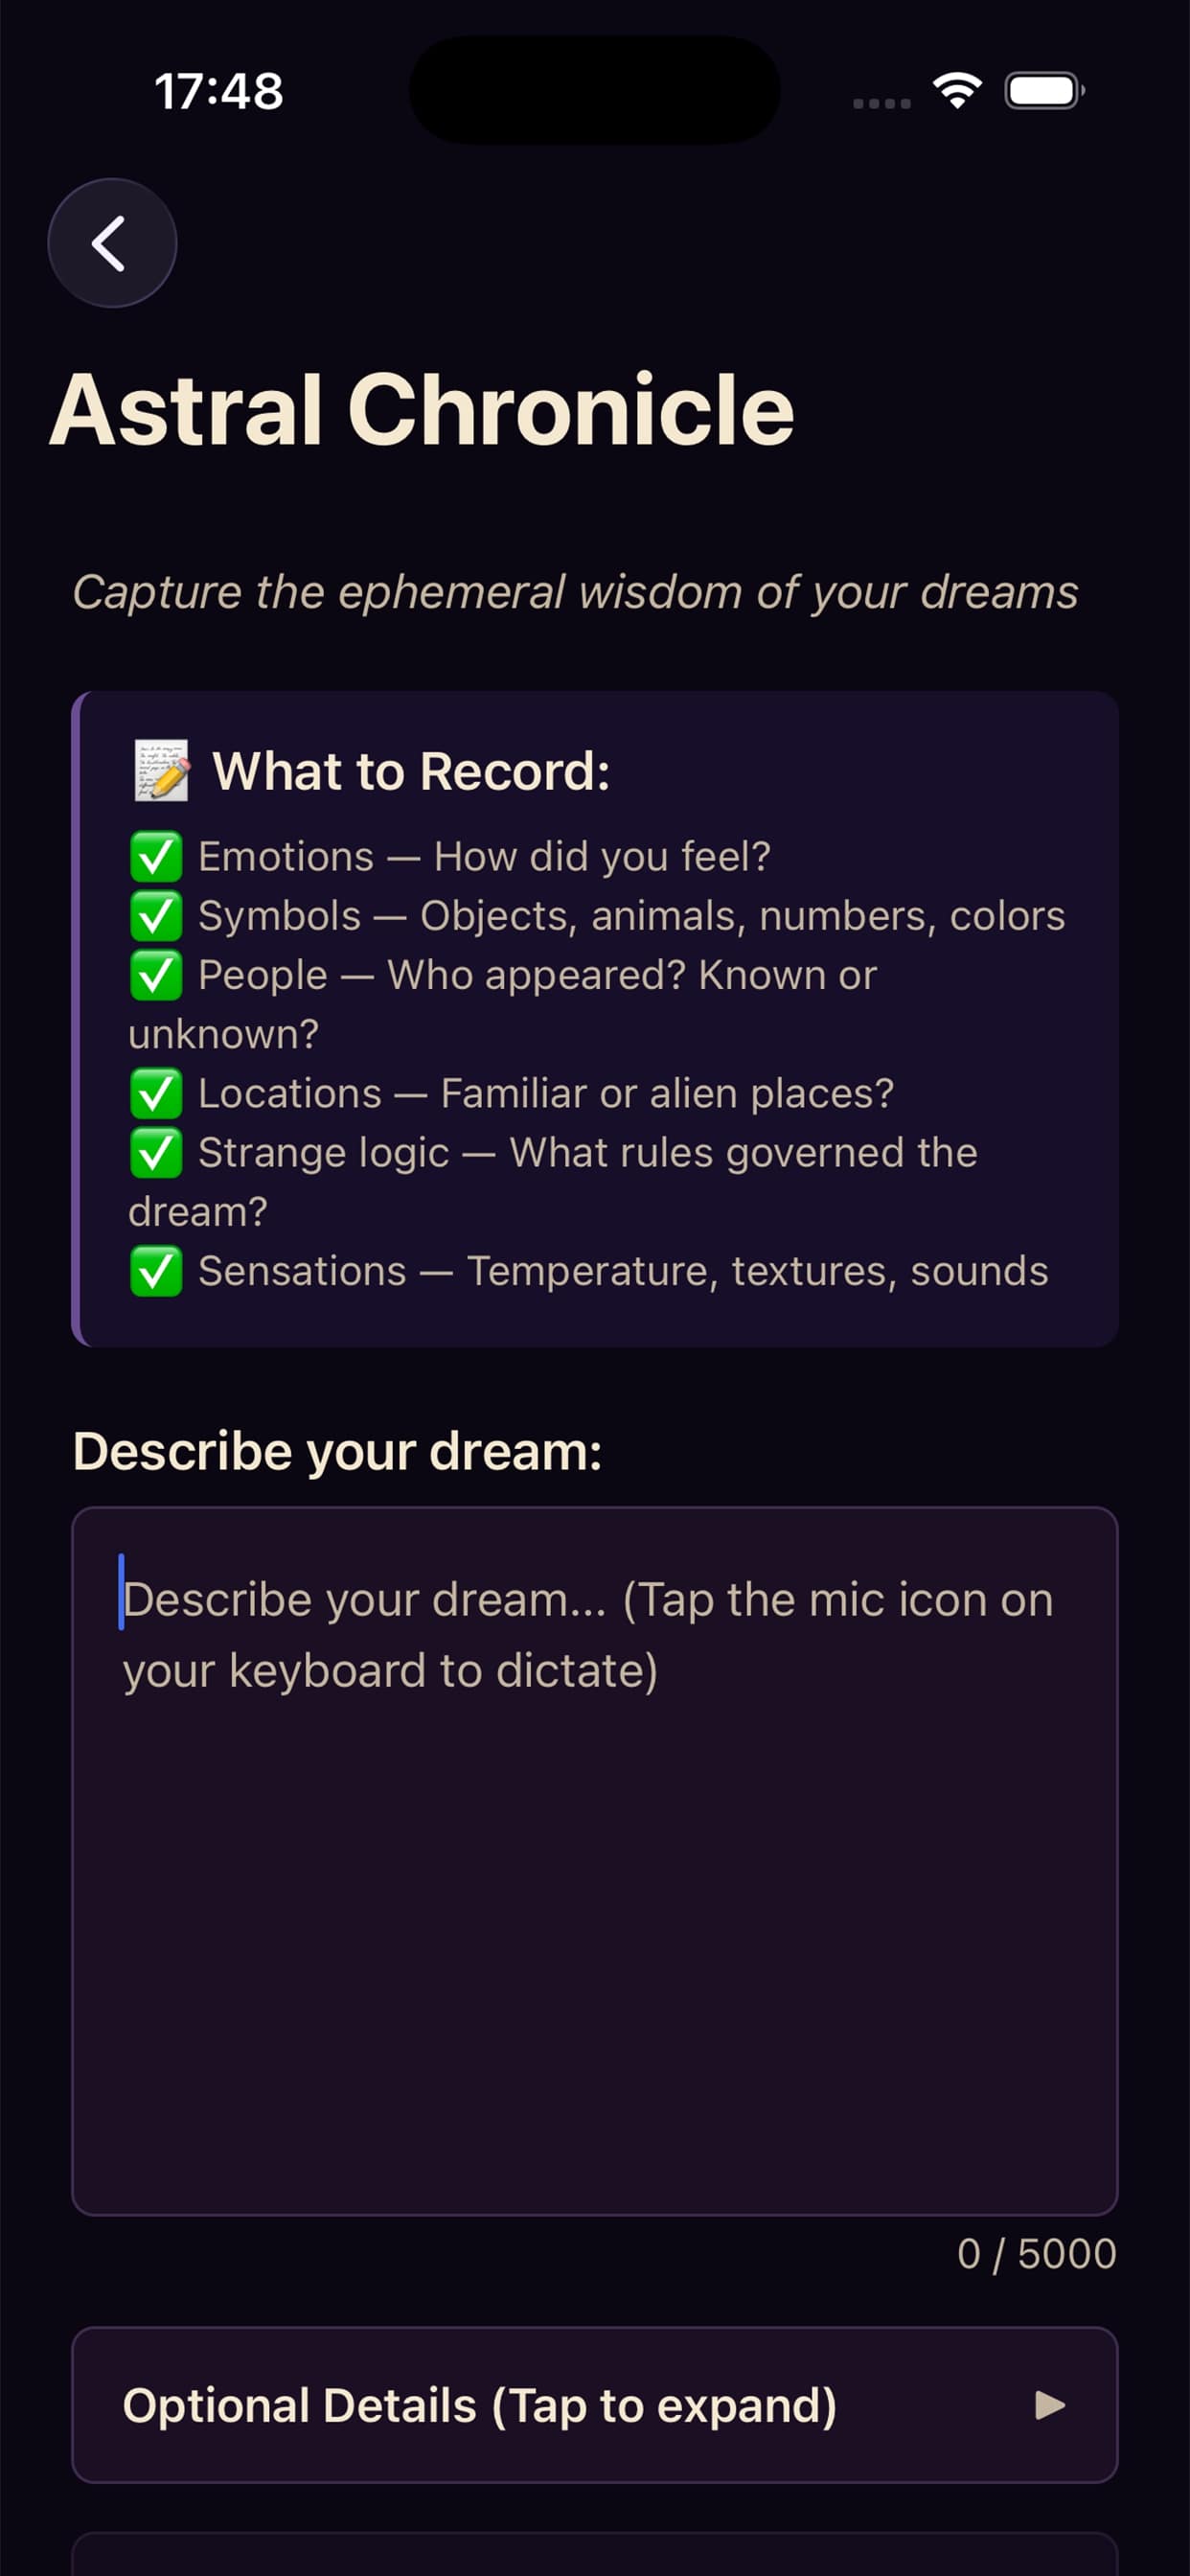The height and width of the screenshot is (2576, 1190).
Task: Tap the green check beside Locations
Action: [x=155, y=1093]
